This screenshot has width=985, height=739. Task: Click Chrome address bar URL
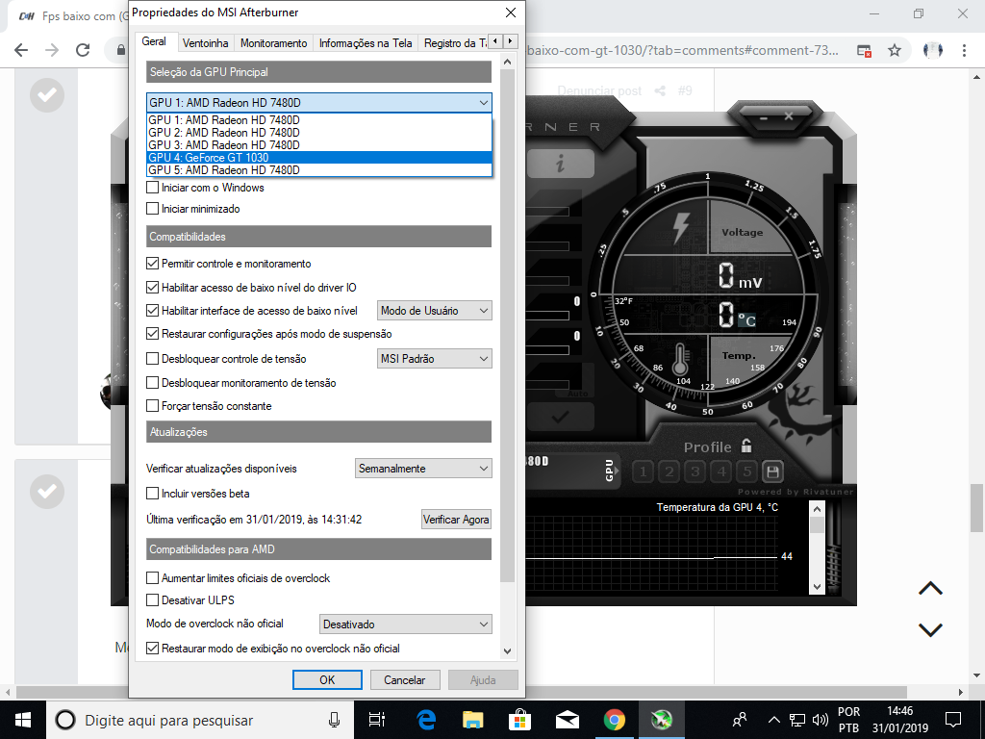click(683, 50)
